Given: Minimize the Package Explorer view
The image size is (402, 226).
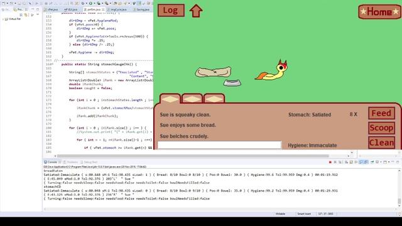Looking at the screenshot, I should [x=33, y=9].
